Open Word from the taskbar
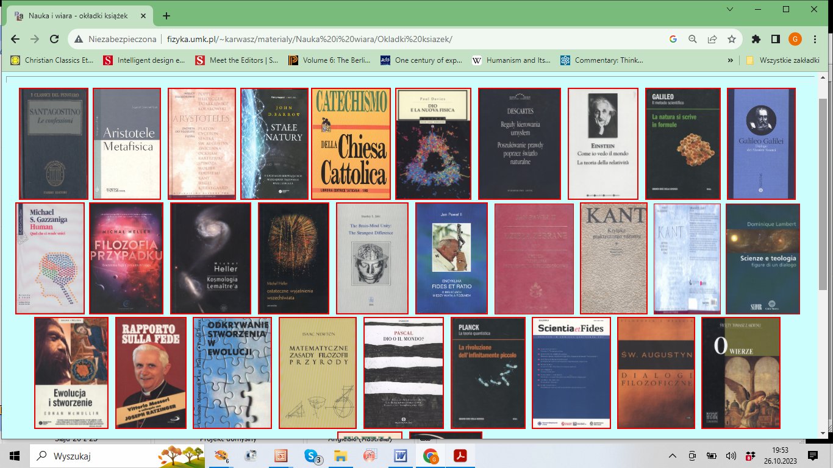This screenshot has height=468, width=833. point(401,455)
